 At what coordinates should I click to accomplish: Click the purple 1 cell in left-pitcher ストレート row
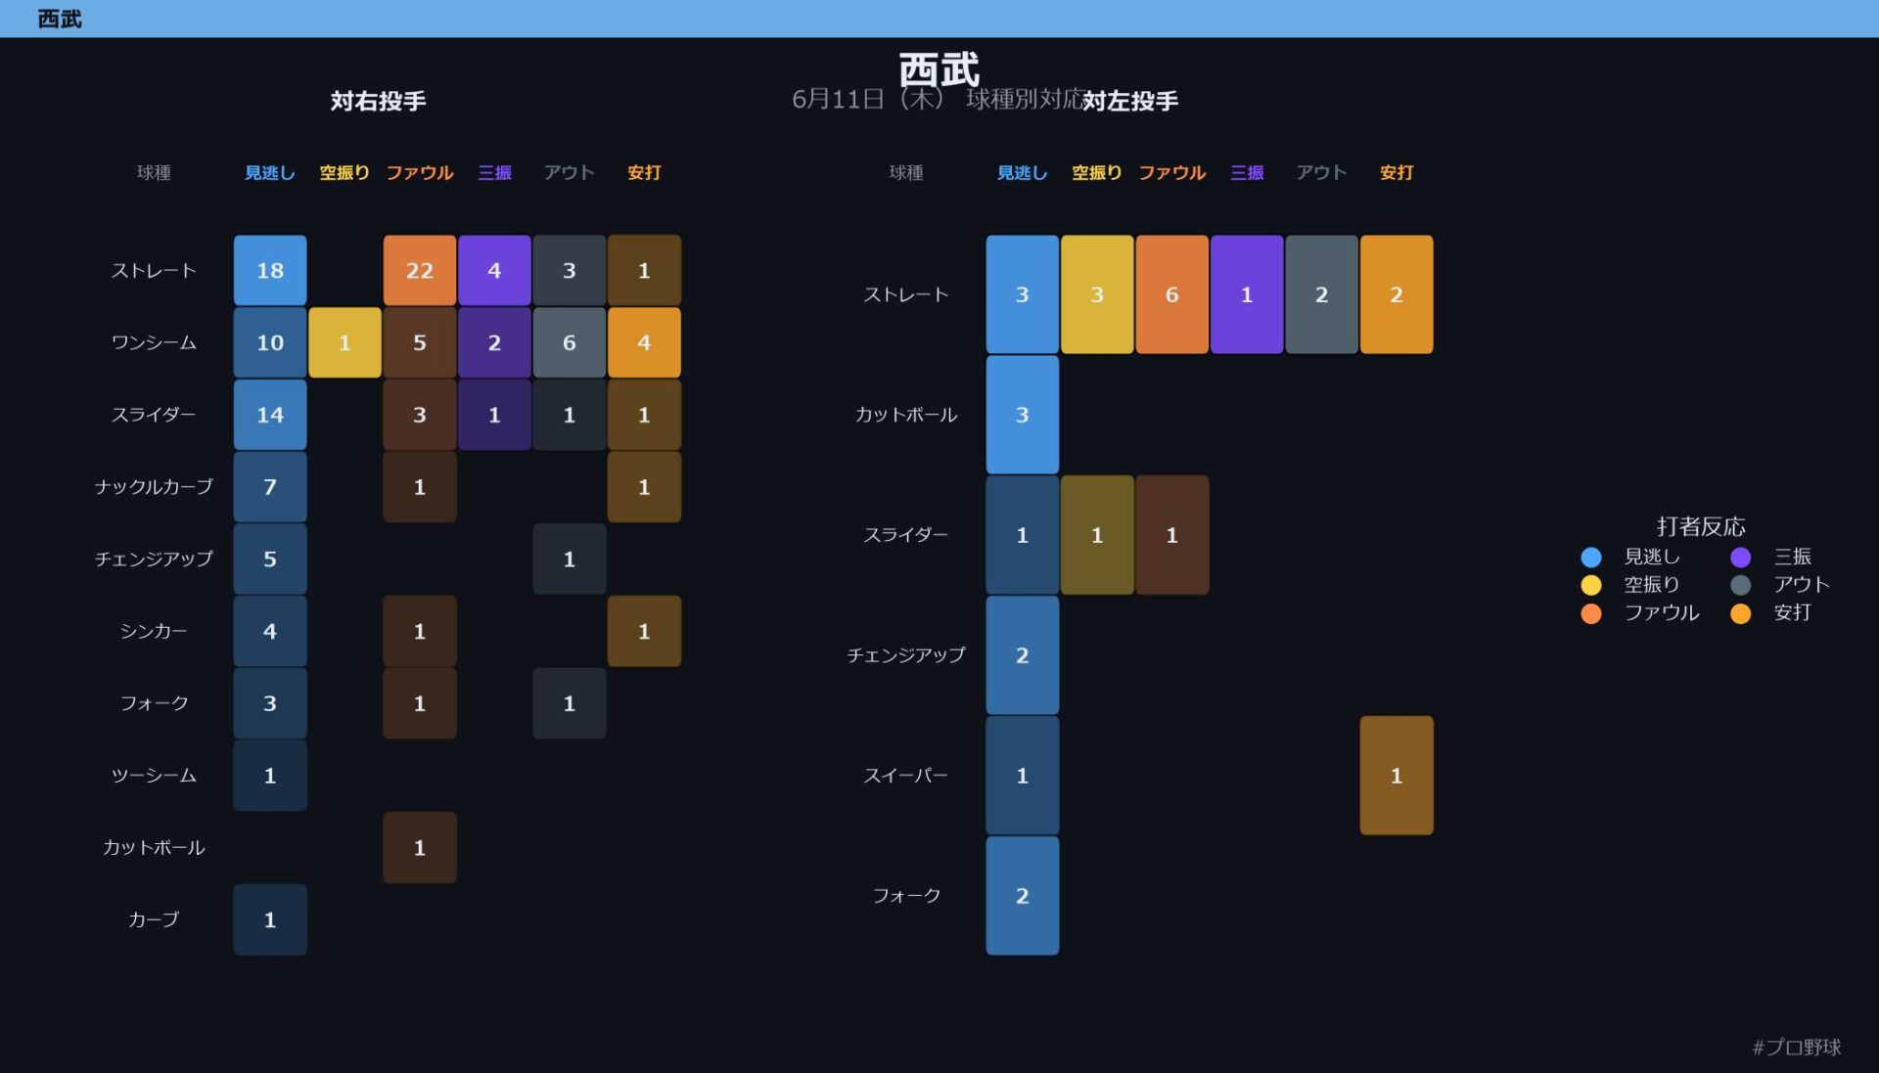pos(1247,294)
